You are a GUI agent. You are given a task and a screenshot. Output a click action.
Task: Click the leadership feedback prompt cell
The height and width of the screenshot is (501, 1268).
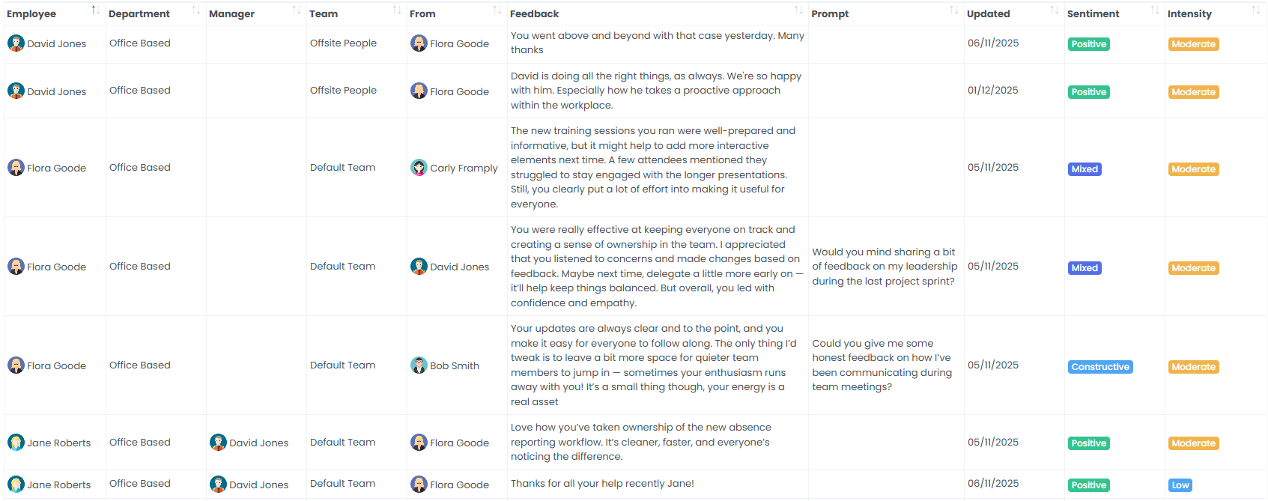click(x=885, y=267)
